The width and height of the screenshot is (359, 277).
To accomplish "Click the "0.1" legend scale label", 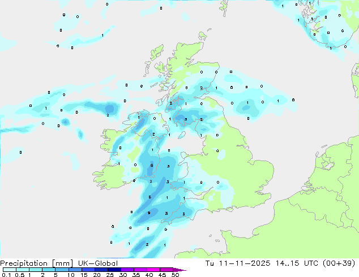I will coord(7,275).
